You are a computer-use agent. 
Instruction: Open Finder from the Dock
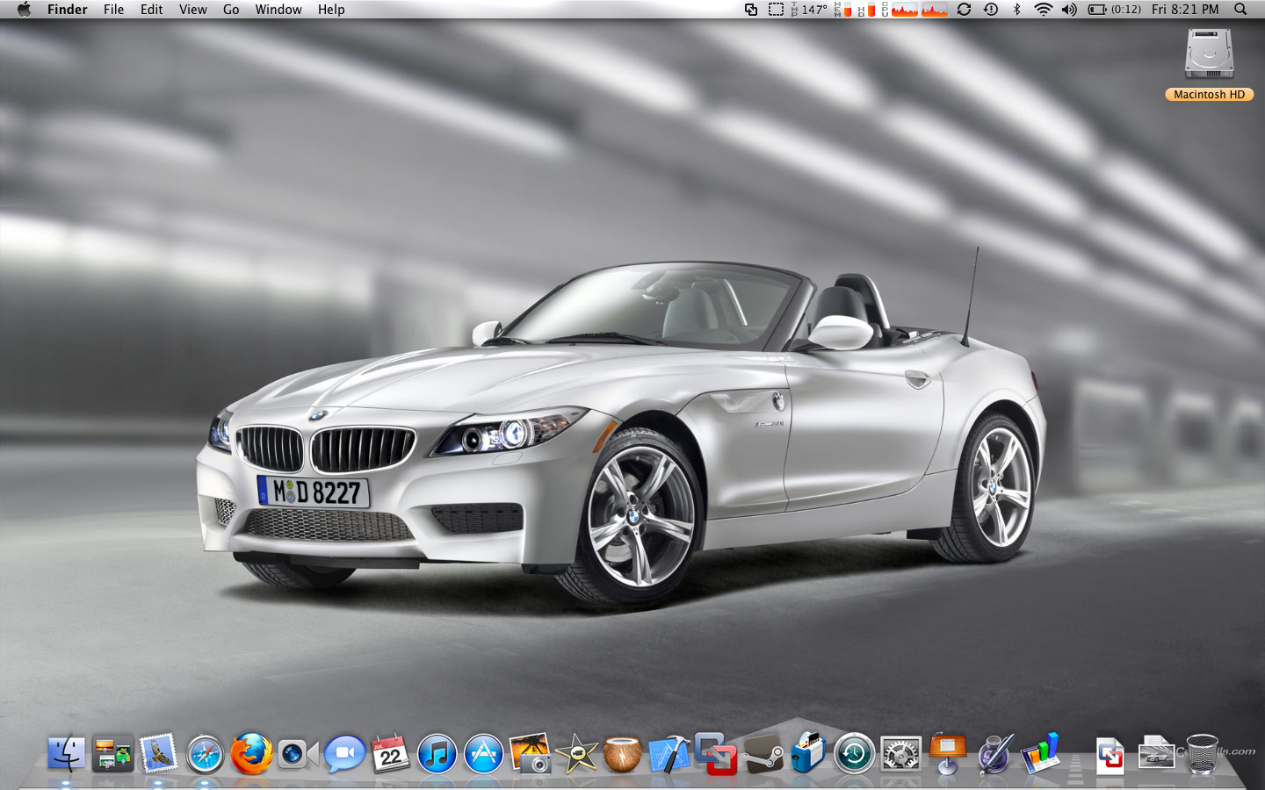pyautogui.click(x=67, y=754)
